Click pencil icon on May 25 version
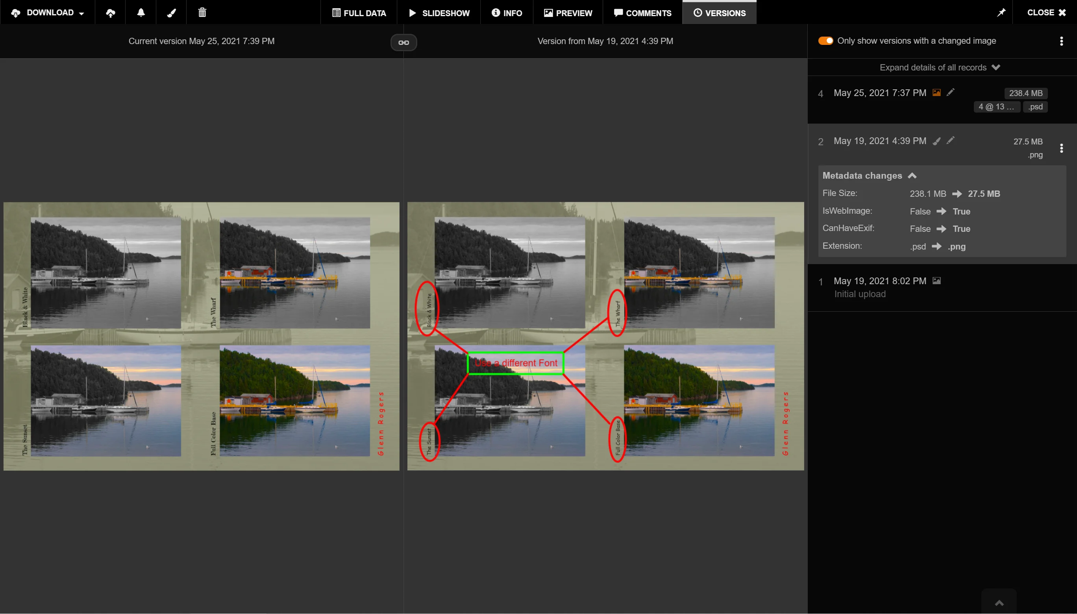This screenshot has height=614, width=1077. click(951, 92)
